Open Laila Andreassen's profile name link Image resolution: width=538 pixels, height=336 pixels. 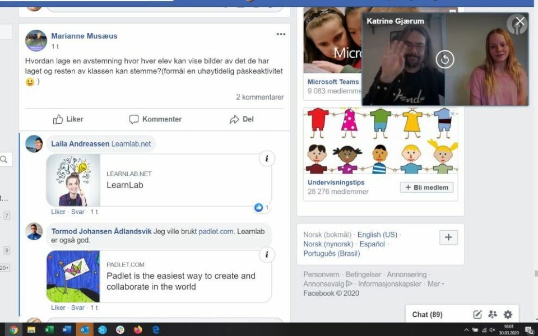(x=80, y=144)
